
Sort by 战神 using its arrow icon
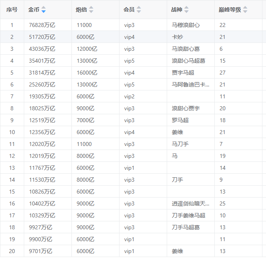[x=187, y=10]
